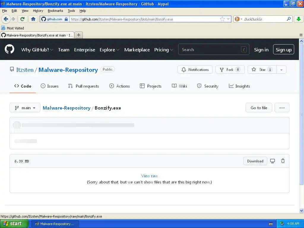304x228 pixels.
Task: Open the Marketplace link
Action: 137,50
